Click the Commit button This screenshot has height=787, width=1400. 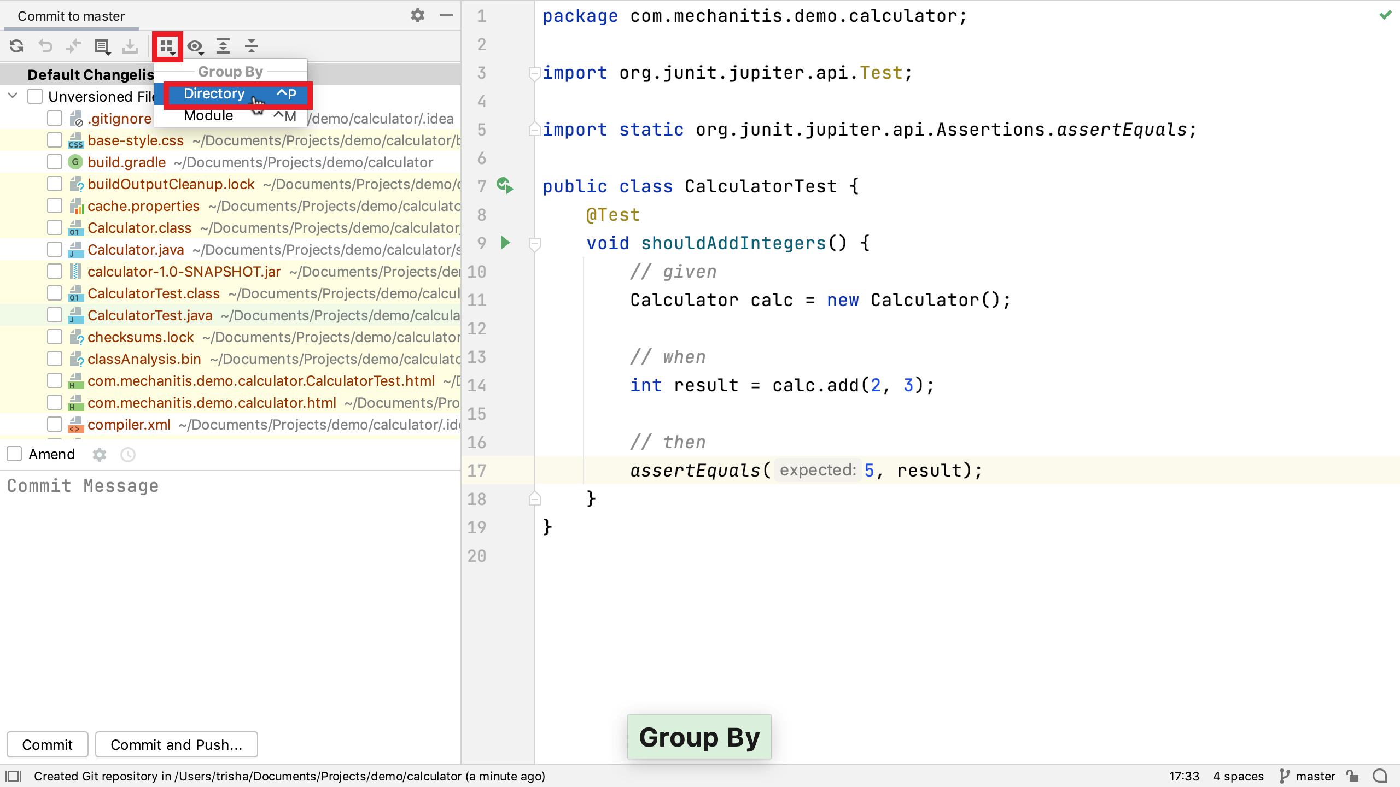[47, 745]
